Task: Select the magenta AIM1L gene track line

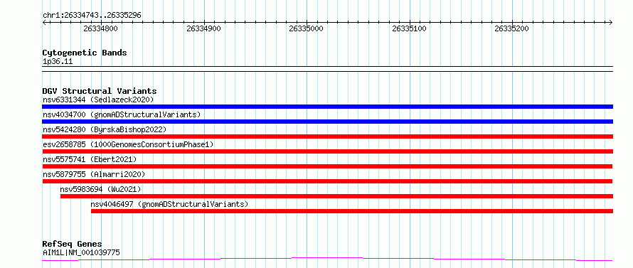Action: click(327, 259)
